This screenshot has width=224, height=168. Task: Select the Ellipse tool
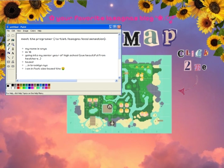(9, 66)
